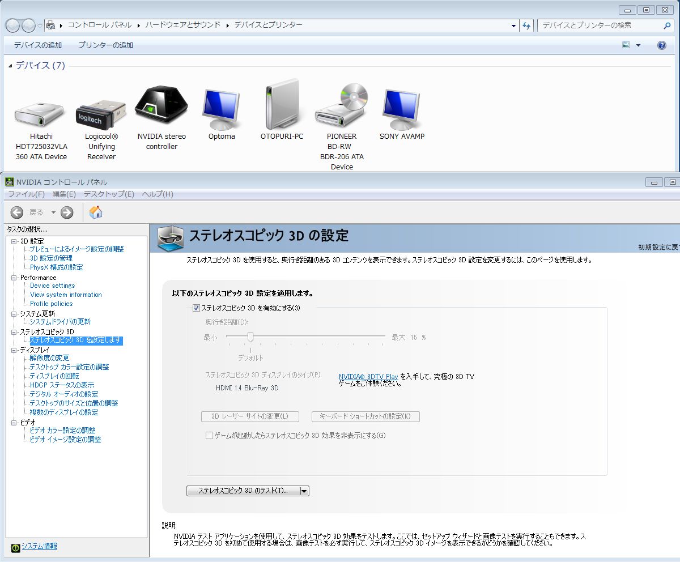This screenshot has width=680, height=562.
Task: Open the address bar history dropdown
Action: click(513, 25)
